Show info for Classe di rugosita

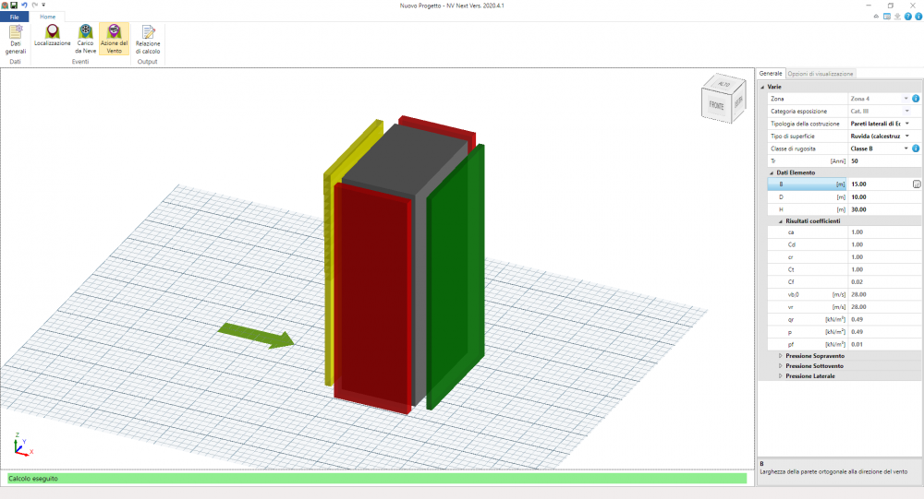[916, 149]
